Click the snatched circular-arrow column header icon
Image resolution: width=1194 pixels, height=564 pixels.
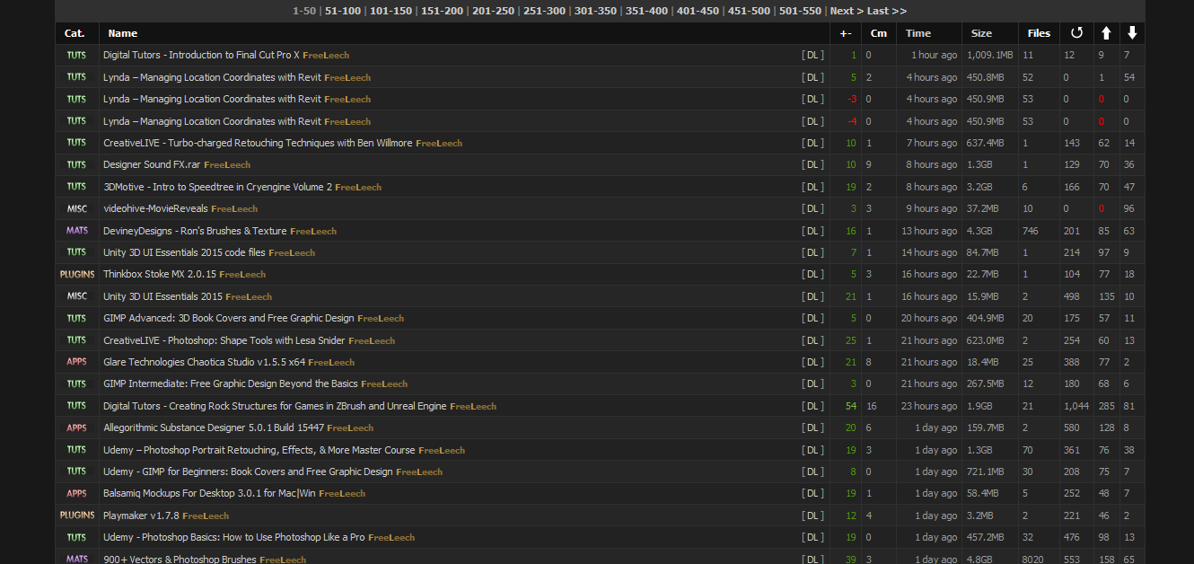1076,33
